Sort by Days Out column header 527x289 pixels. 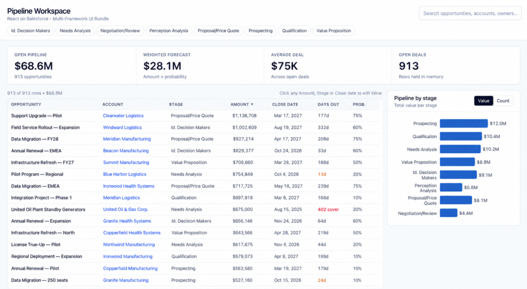[328, 105]
